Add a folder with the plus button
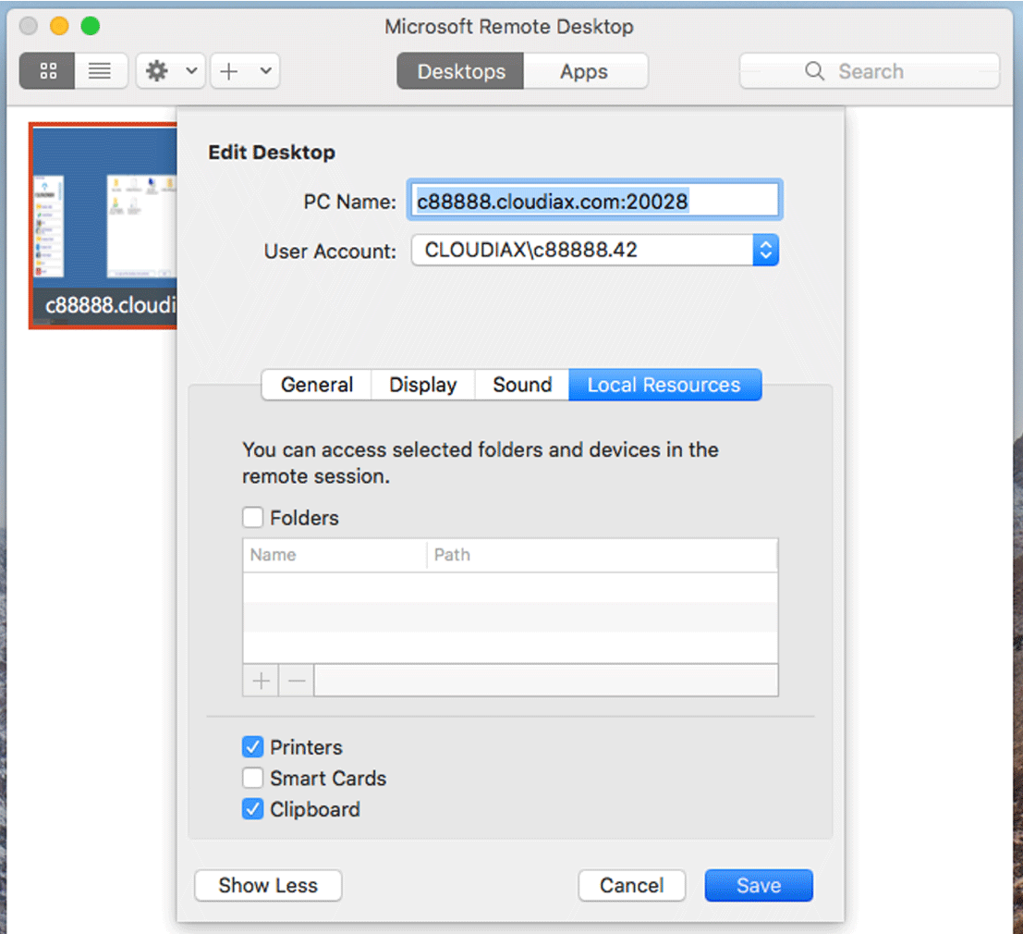The width and height of the screenshot is (1023, 934). (261, 681)
